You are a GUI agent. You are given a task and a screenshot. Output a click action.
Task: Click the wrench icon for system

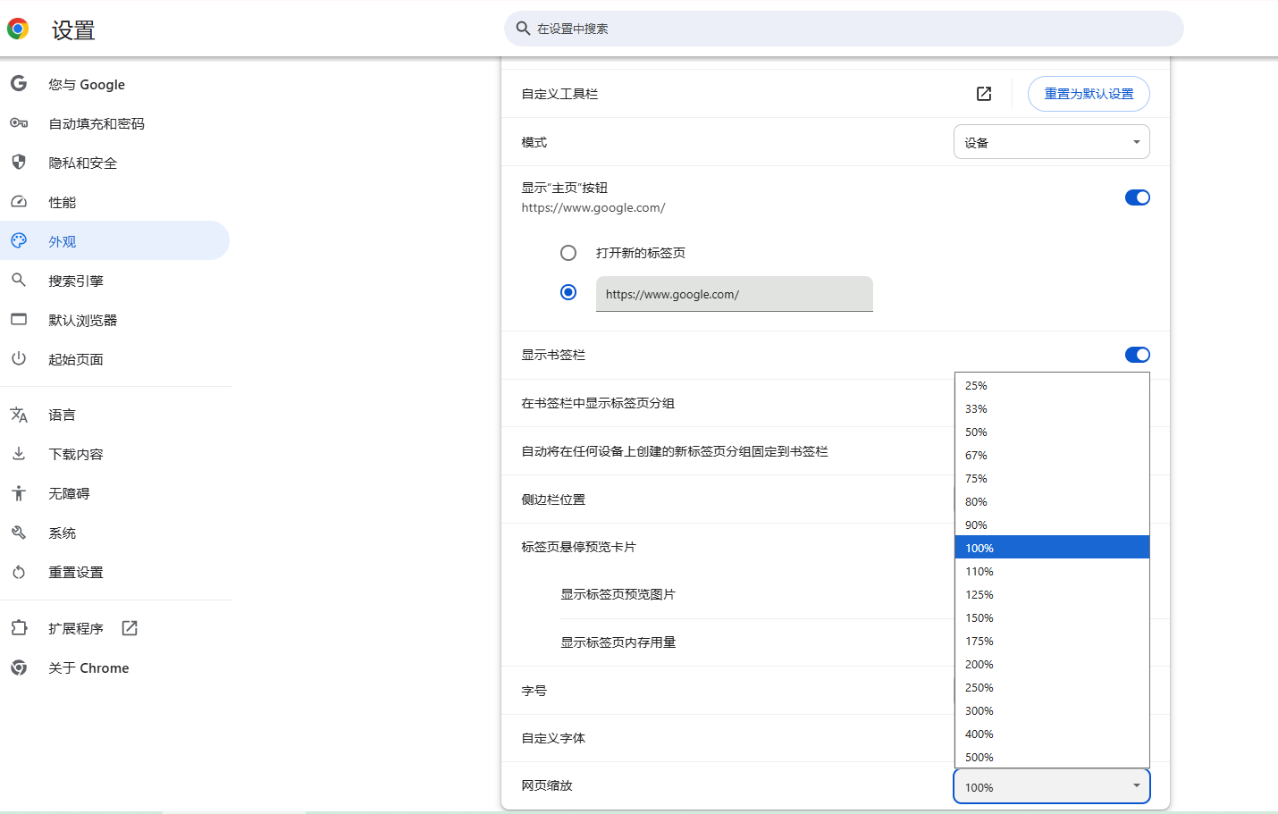[19, 533]
